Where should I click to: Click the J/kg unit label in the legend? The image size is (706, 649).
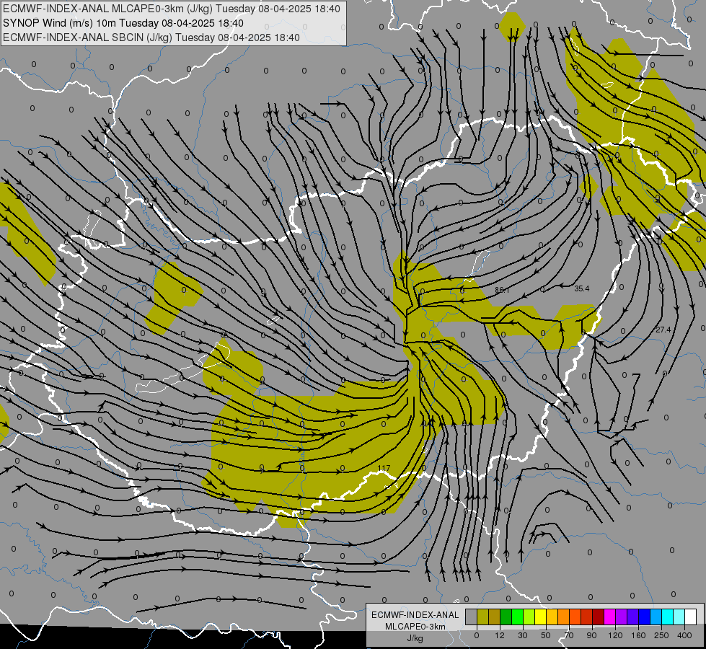click(x=415, y=638)
